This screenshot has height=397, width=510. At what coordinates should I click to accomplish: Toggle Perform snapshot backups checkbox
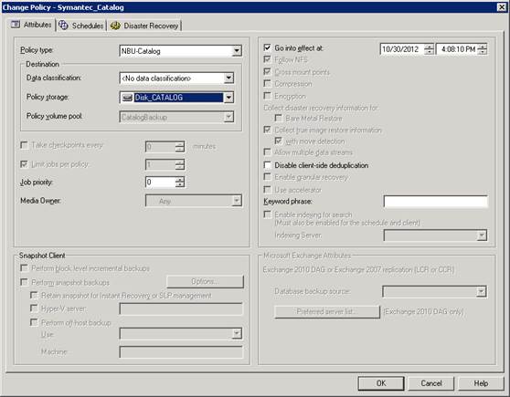(24, 282)
